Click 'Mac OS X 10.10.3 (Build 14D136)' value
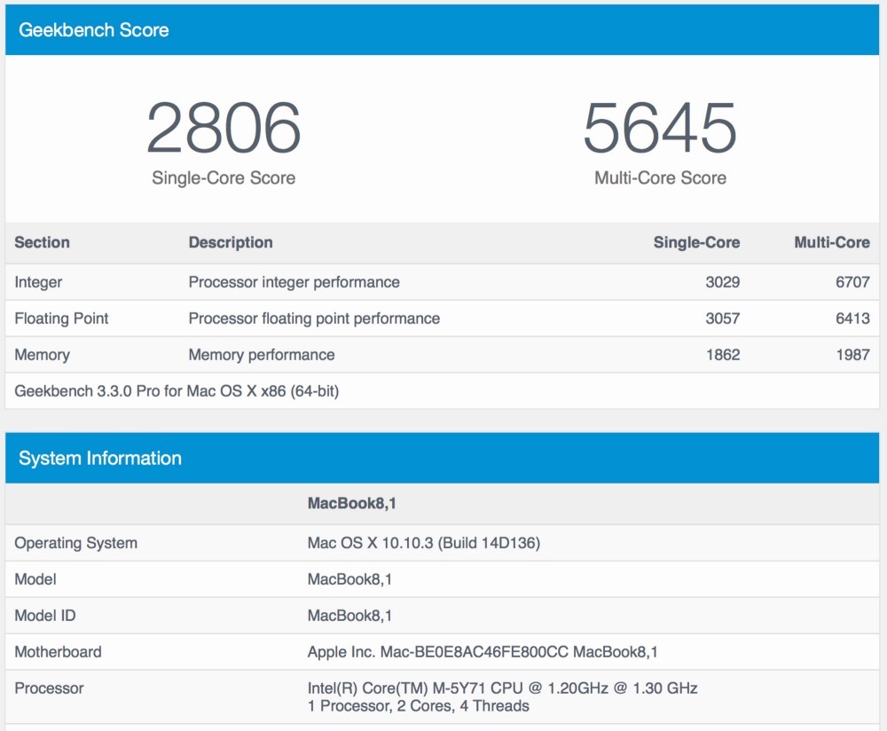This screenshot has width=887, height=731. (x=424, y=543)
